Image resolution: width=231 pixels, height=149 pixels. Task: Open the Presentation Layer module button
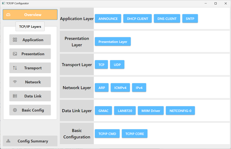click(x=113, y=42)
